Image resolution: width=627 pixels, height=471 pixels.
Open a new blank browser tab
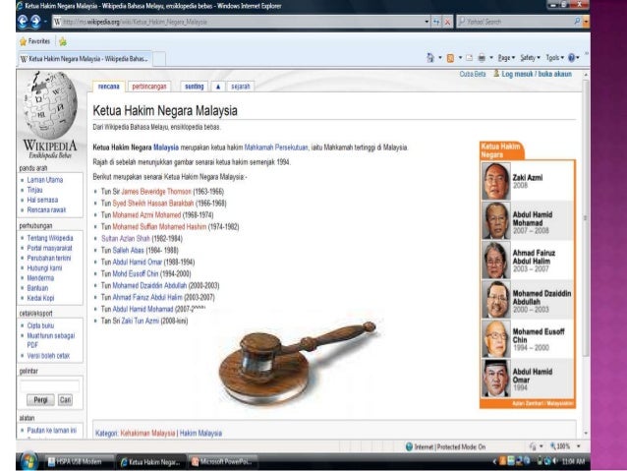(159, 59)
